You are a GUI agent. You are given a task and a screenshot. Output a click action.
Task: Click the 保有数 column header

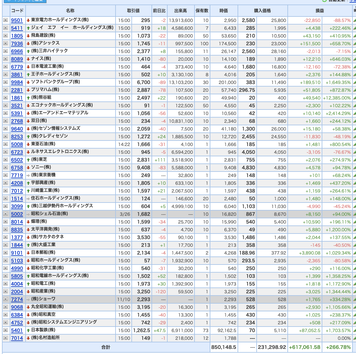202,11
